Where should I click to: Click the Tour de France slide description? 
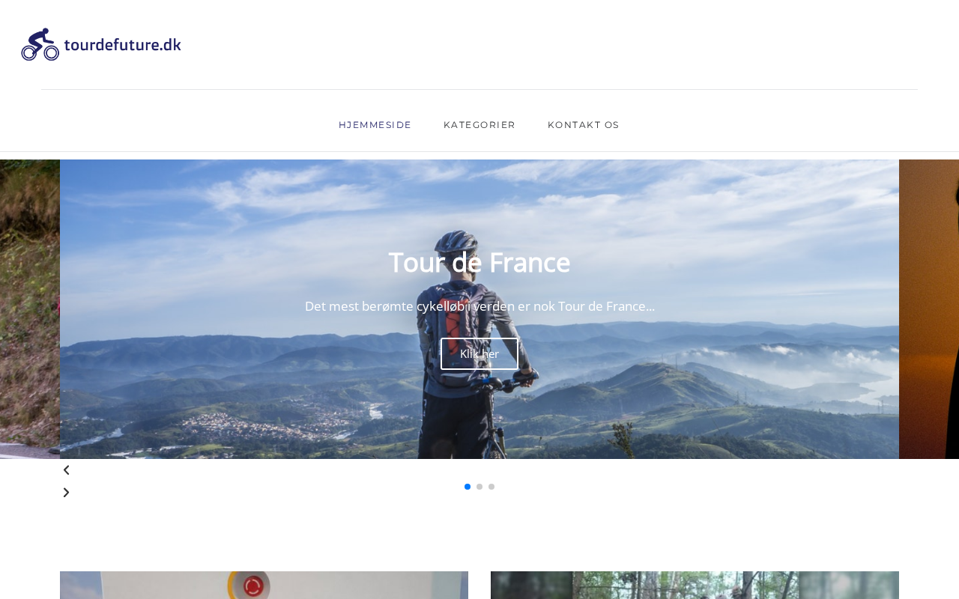point(479,306)
